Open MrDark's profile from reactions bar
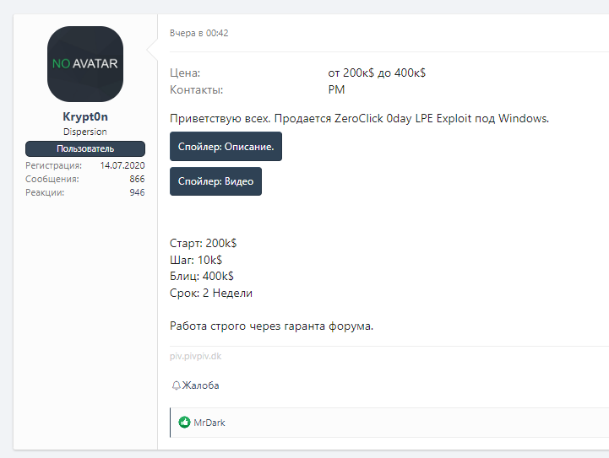Image resolution: width=609 pixels, height=458 pixels. click(209, 423)
